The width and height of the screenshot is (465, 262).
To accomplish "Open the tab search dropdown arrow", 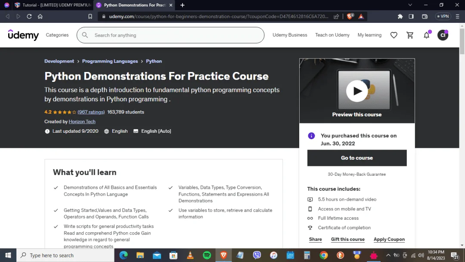I will (410, 5).
